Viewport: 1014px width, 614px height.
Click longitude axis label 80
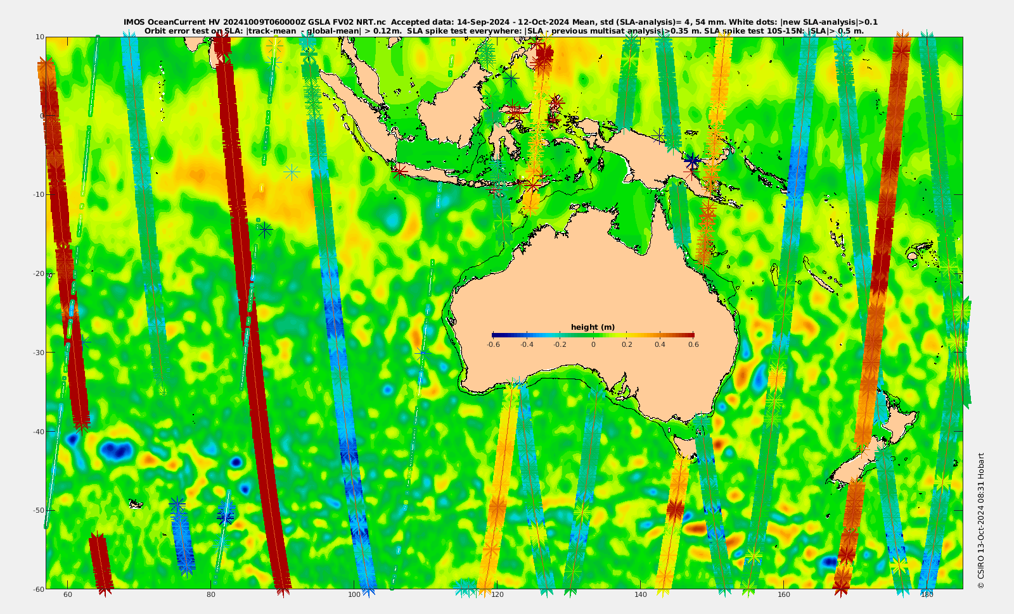tap(211, 594)
